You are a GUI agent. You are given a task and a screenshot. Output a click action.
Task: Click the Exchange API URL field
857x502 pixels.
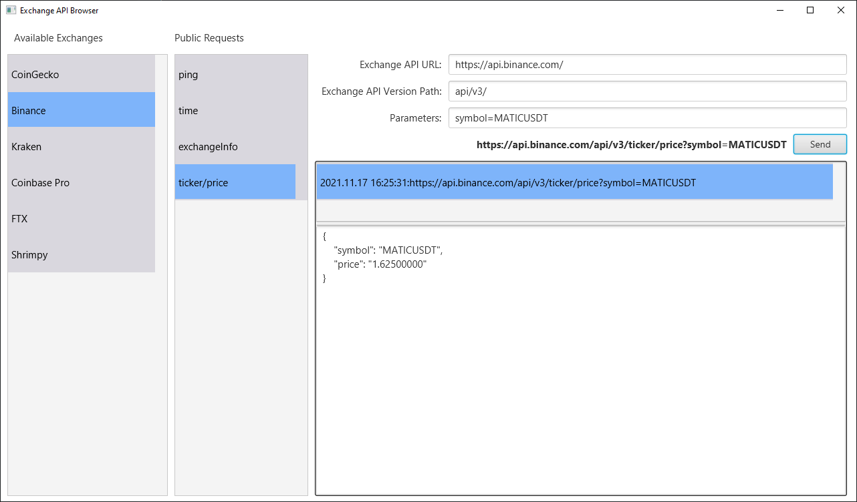[x=647, y=65]
